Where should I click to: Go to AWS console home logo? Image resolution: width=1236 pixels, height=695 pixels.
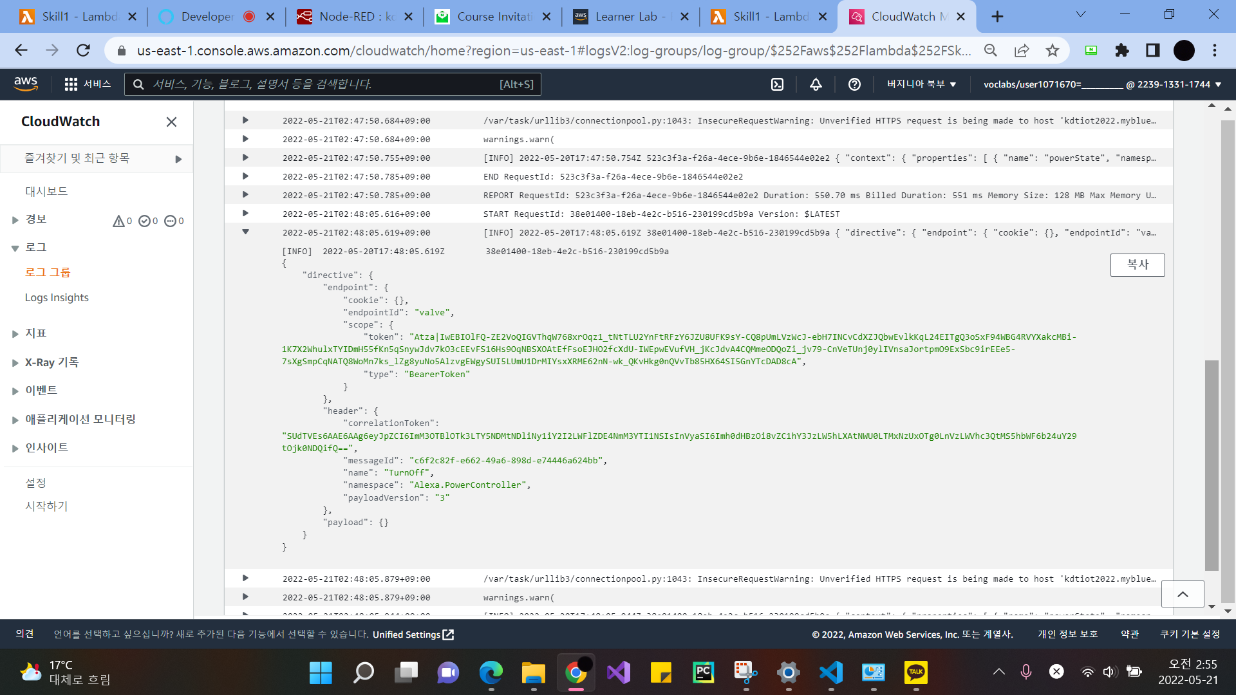(26, 84)
